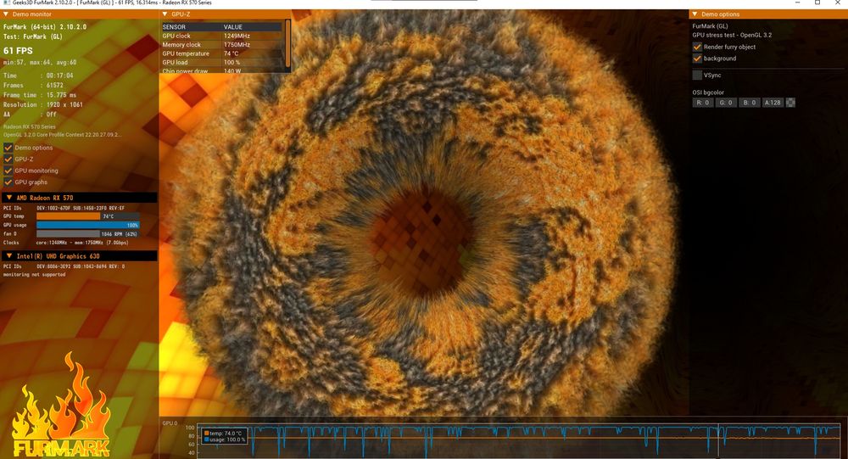848x459 pixels.
Task: Click the Resolution 1920 x 1061 line
Action: (43, 104)
